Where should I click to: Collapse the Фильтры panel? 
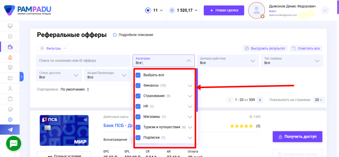click(54, 48)
